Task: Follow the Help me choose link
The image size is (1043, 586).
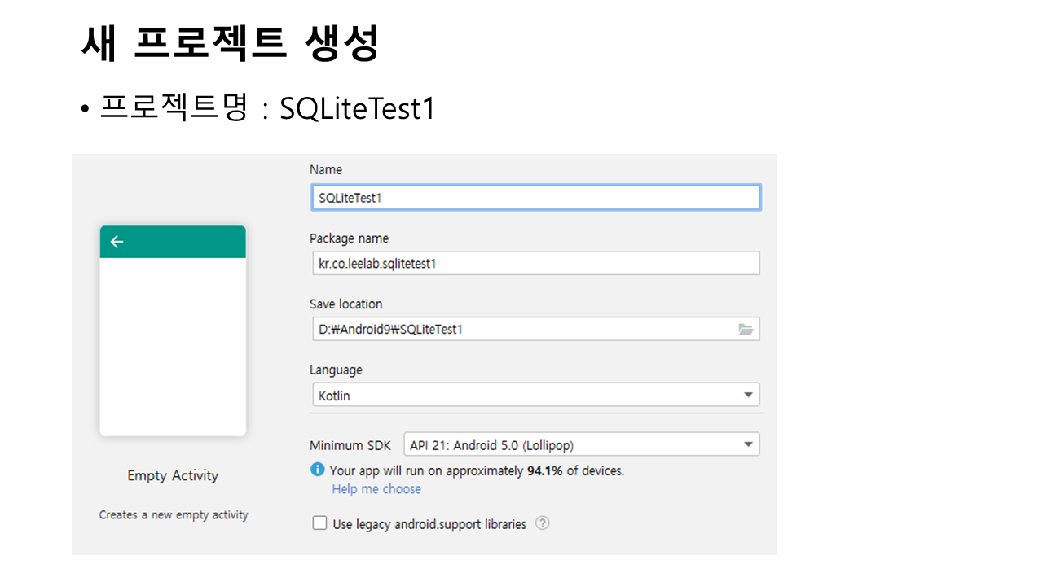Action: pos(376,489)
